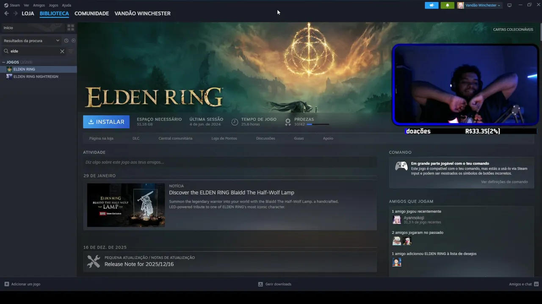Open the COMUNIDADE tab
The width and height of the screenshot is (542, 304).
click(x=91, y=14)
